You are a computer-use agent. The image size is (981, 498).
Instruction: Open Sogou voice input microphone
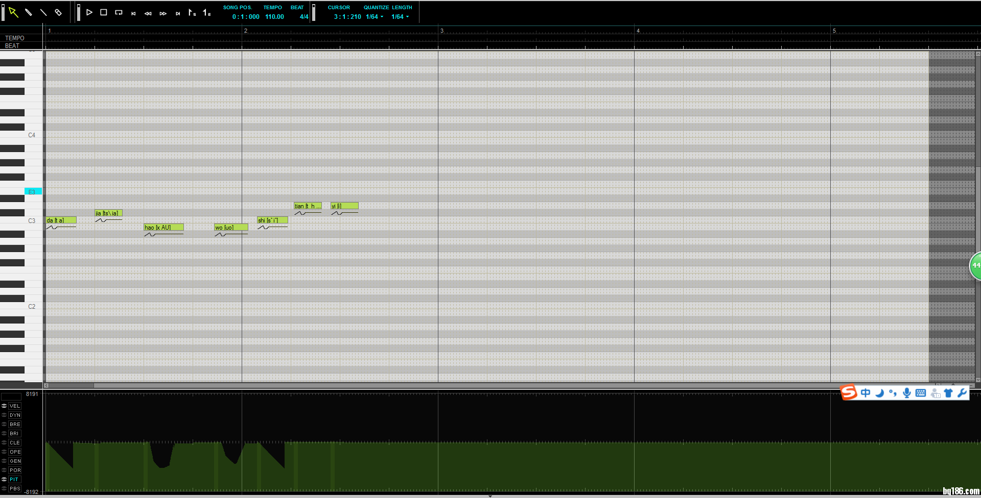907,393
